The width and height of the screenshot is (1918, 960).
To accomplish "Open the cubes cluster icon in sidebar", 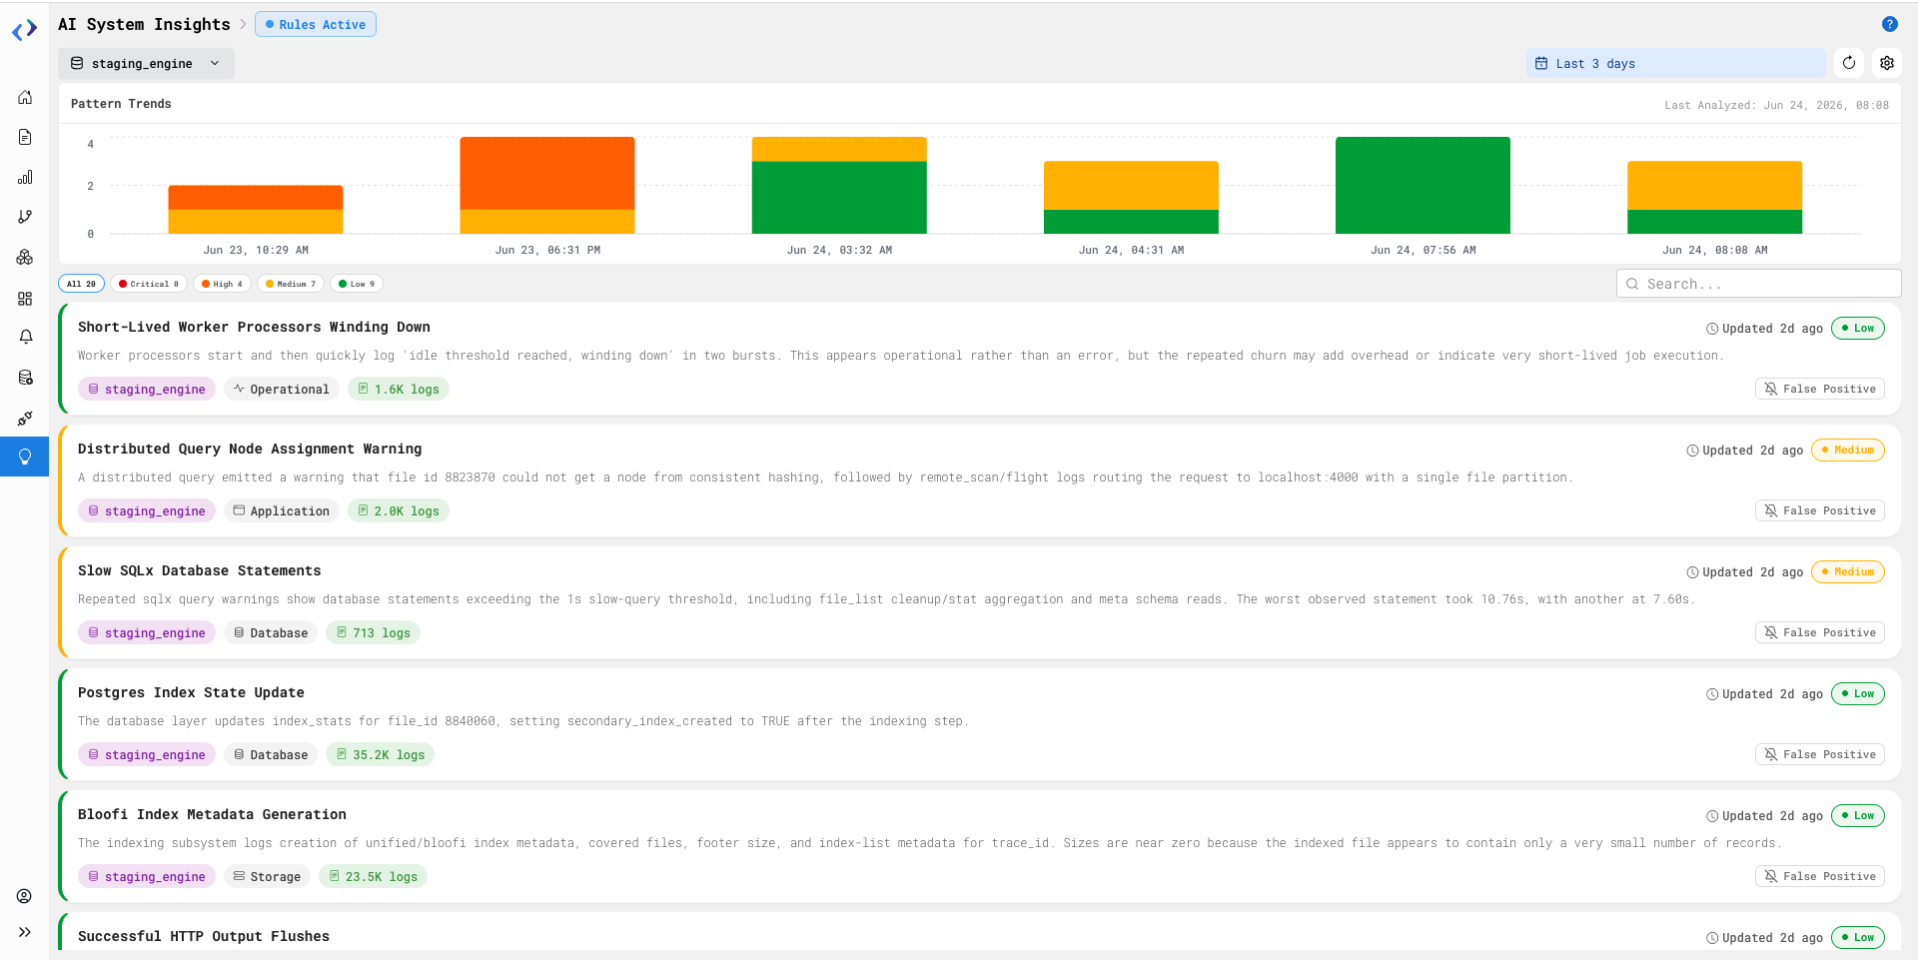I will [x=25, y=257].
